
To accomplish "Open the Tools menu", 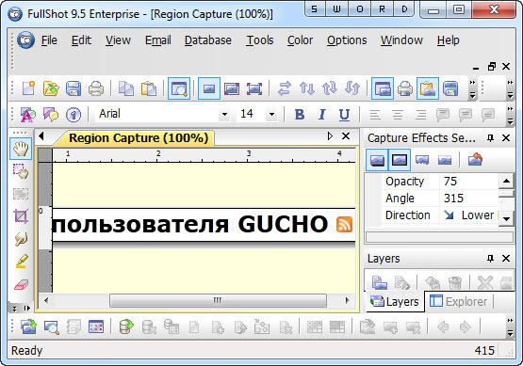I will (x=260, y=40).
